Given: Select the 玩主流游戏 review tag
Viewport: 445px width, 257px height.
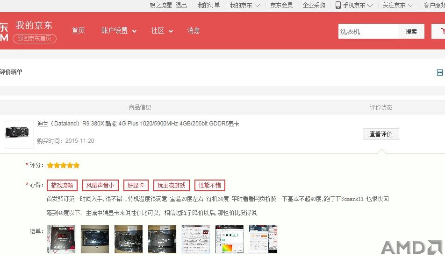Looking at the screenshot, I should point(171,185).
